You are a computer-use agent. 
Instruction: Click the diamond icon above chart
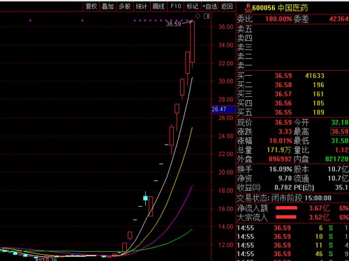tap(198, 16)
